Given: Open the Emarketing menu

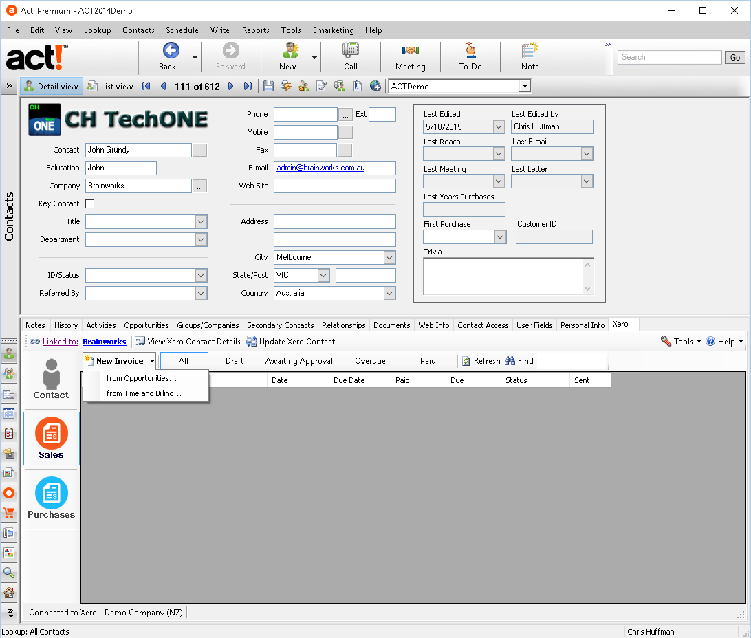Looking at the screenshot, I should pos(334,30).
